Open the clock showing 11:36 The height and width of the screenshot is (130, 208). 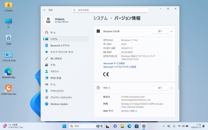coord(196,126)
